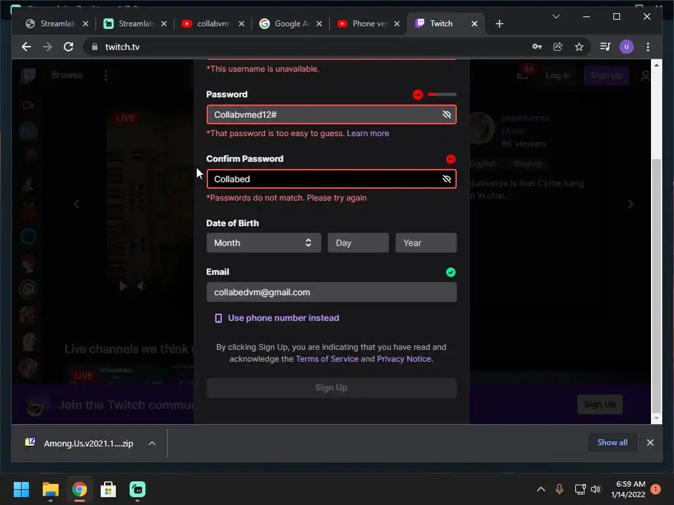The image size is (674, 505).
Task: Open Streamlabs from the taskbar
Action: (138, 489)
